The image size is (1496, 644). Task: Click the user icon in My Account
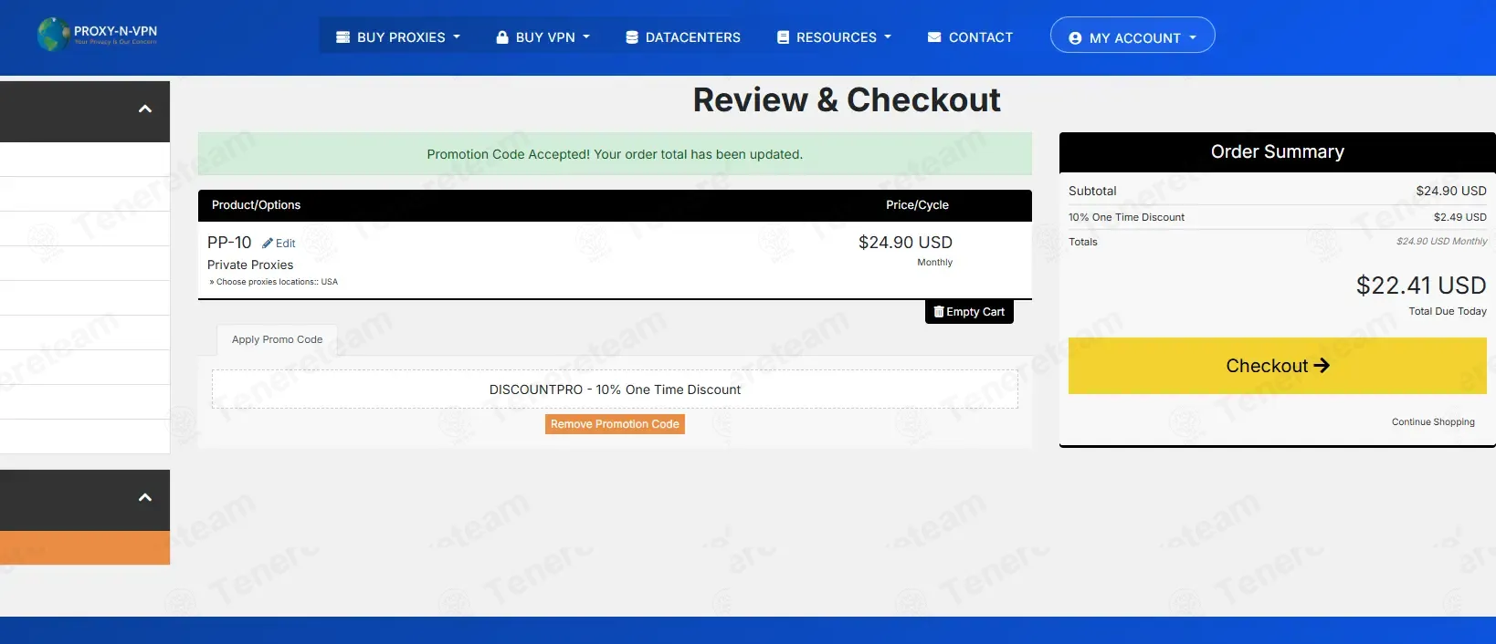pyautogui.click(x=1075, y=38)
